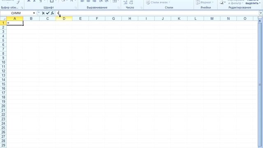Select column I header
The width and height of the screenshot is (263, 148).
(x=146, y=18)
